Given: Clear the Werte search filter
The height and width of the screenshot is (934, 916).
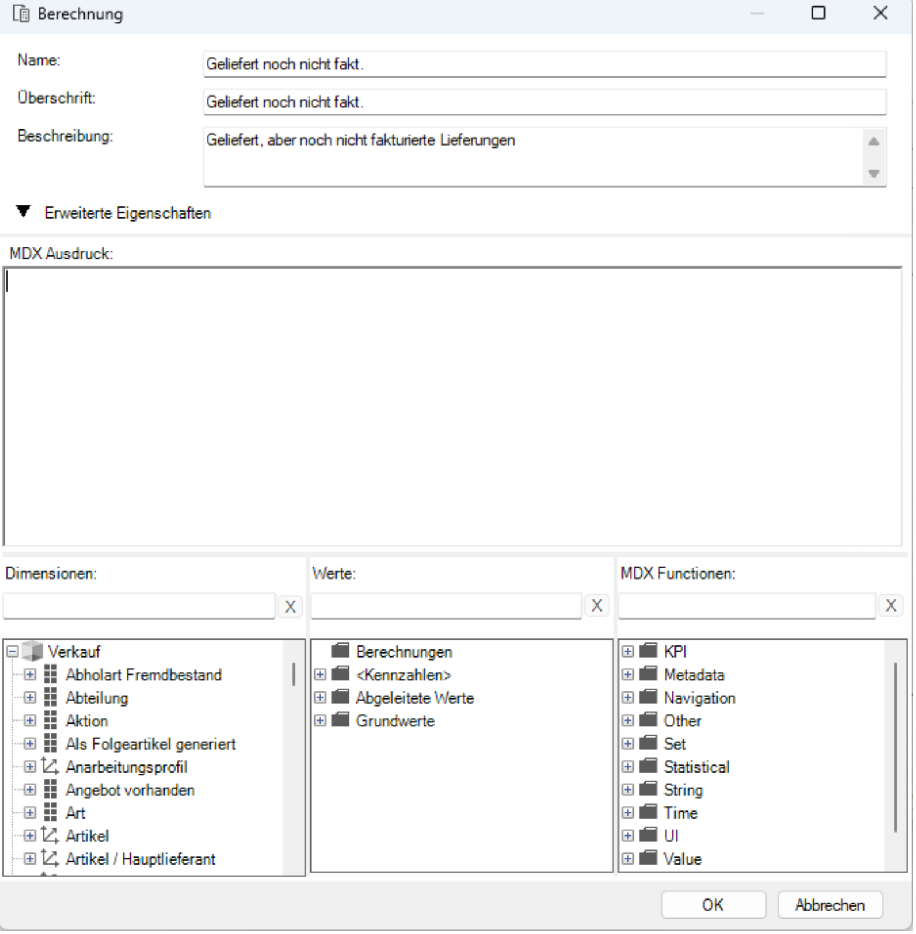Looking at the screenshot, I should 596,606.
